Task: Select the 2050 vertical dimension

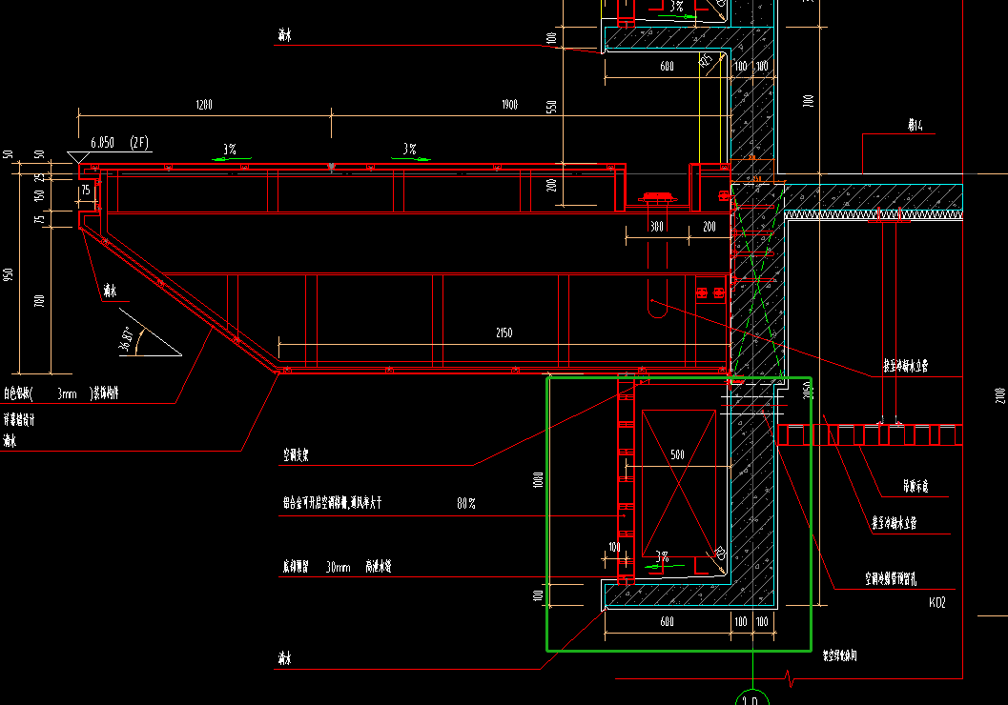Action: (808, 391)
